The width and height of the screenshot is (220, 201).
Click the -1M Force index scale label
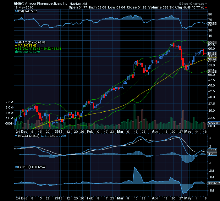[211, 191]
